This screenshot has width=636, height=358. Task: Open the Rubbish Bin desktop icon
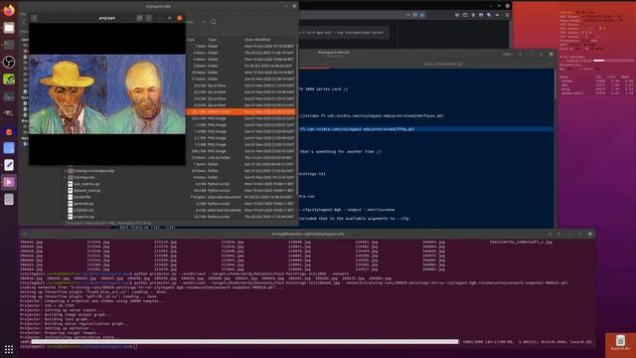620,342
